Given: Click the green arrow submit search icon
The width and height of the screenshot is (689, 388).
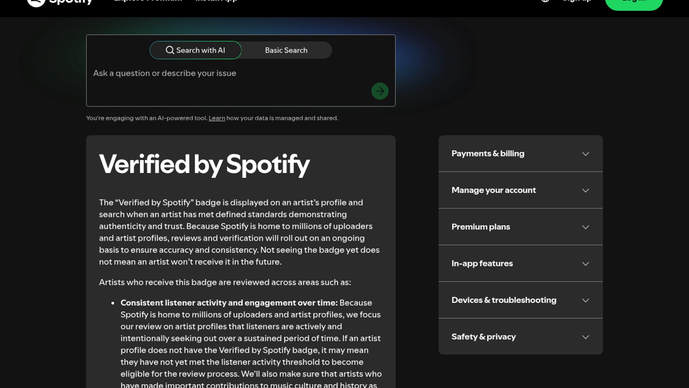Looking at the screenshot, I should coord(380,91).
